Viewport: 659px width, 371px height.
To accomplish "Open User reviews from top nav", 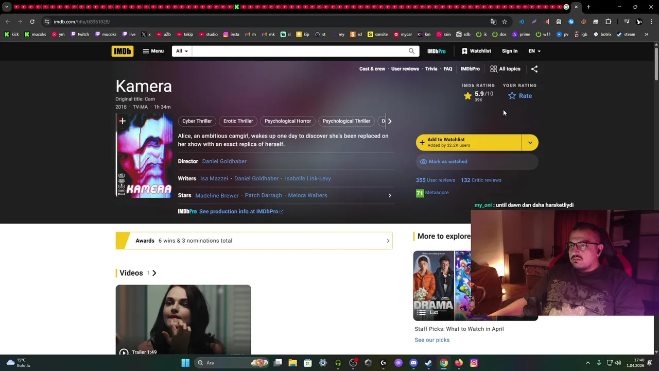I will (405, 69).
